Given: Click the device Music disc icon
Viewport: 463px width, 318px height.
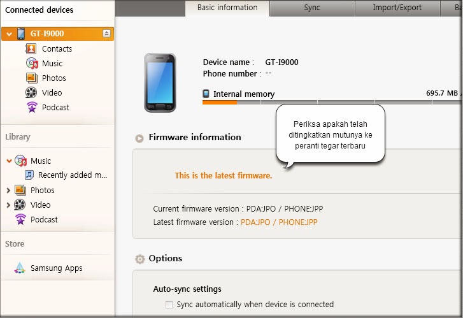Looking at the screenshot, I should (x=32, y=63).
